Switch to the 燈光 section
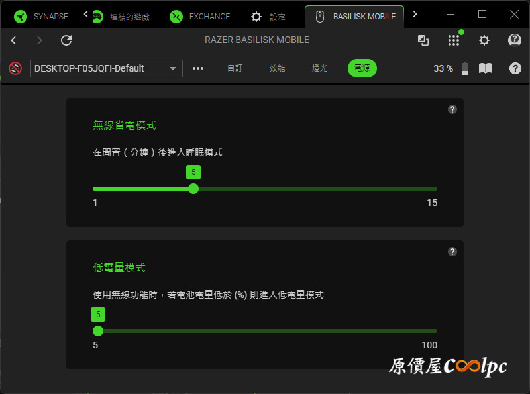Viewport: 530px width, 394px height. coord(319,68)
